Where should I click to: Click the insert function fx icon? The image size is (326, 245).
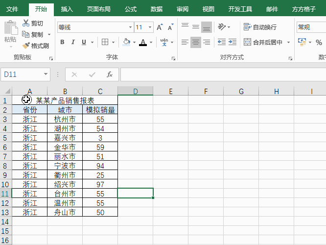tap(110, 74)
